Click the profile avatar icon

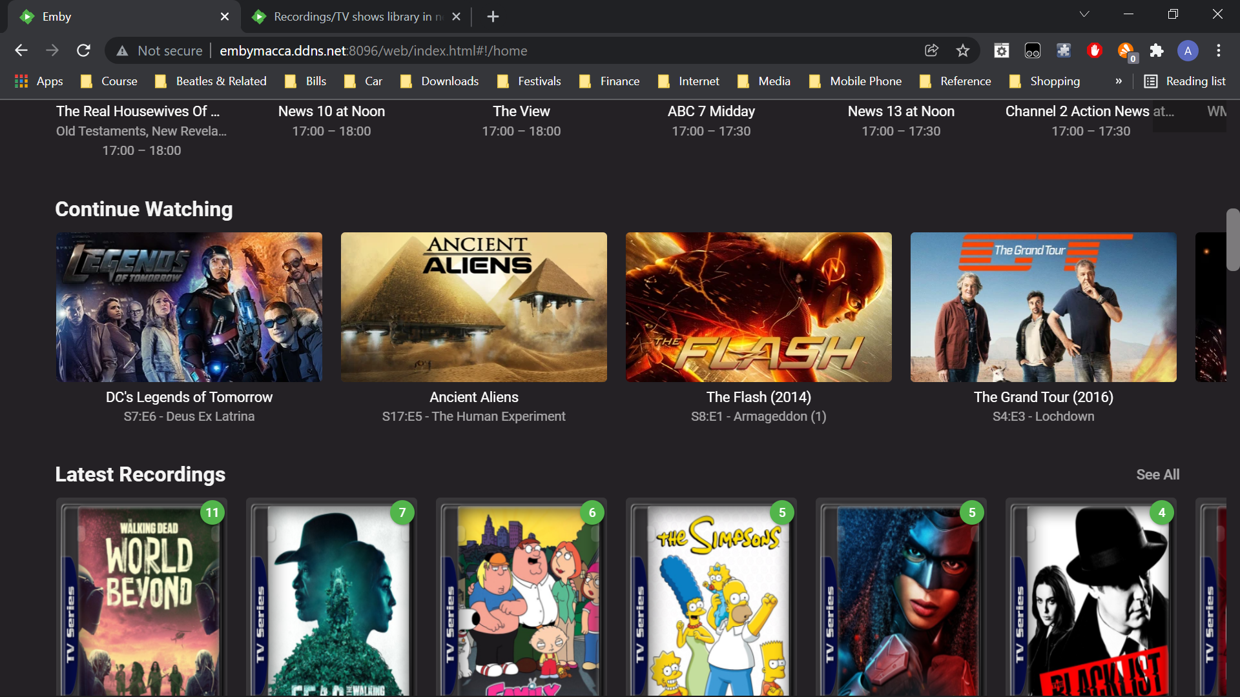[x=1188, y=50]
